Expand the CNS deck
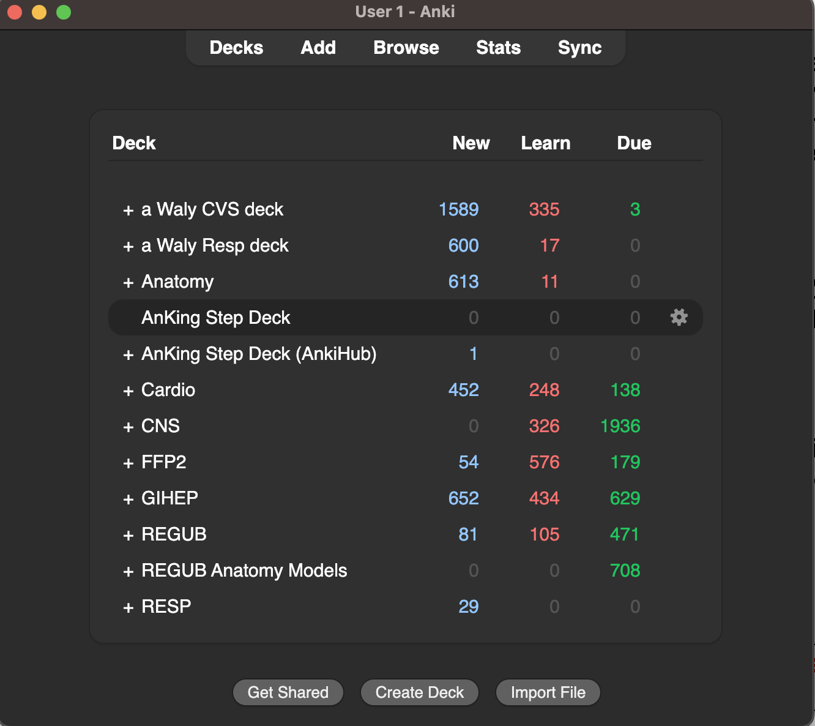This screenshot has height=726, width=815. tap(128, 427)
